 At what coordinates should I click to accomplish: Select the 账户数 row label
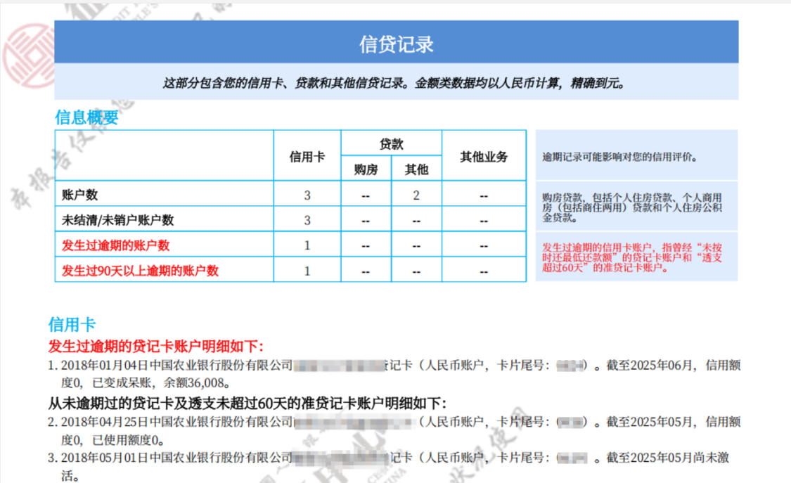pos(79,195)
